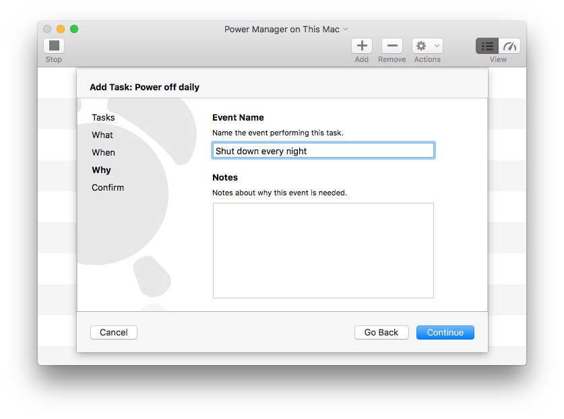Click inside the Notes text area
This screenshot has height=419, width=564.
[x=323, y=251]
